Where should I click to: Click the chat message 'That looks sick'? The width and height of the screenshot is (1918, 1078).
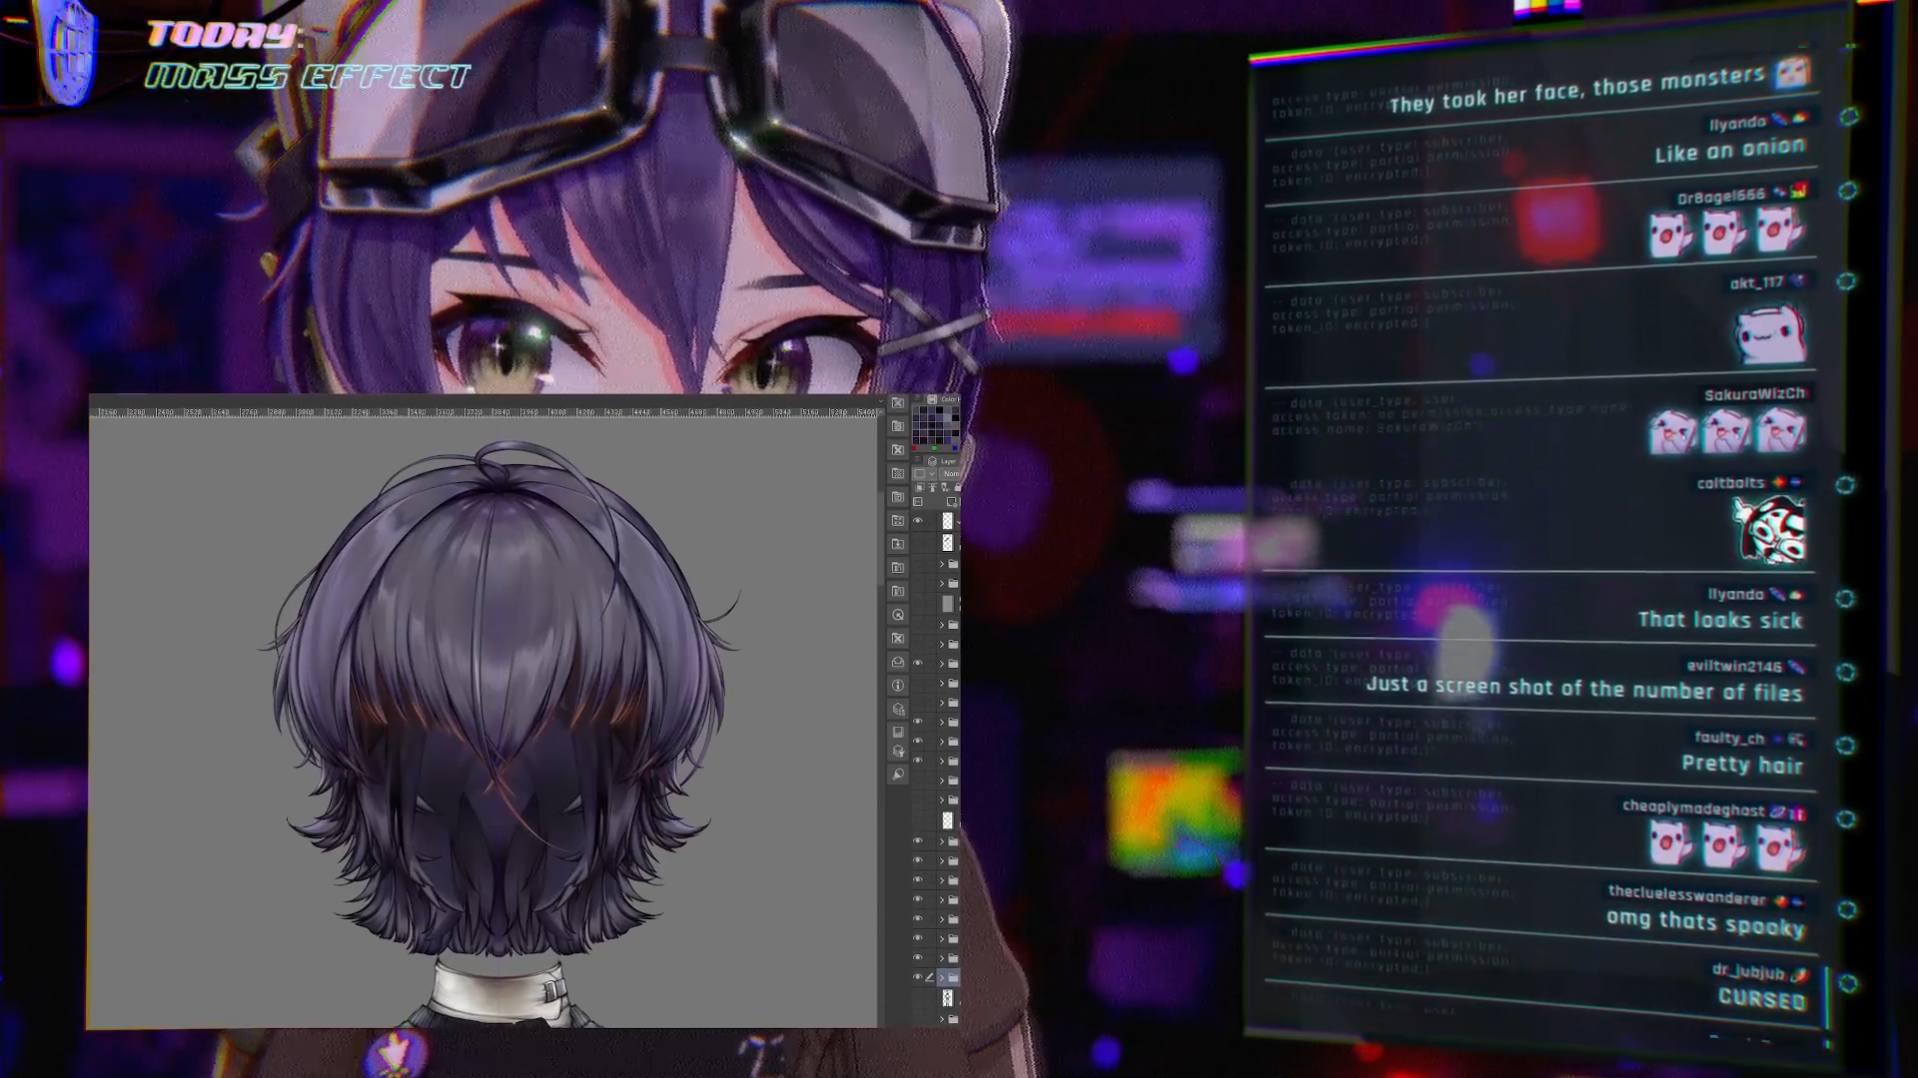[1720, 620]
